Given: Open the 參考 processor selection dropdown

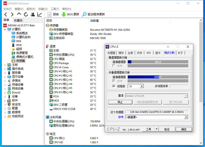Looking at the screenshot, I should [186, 117].
